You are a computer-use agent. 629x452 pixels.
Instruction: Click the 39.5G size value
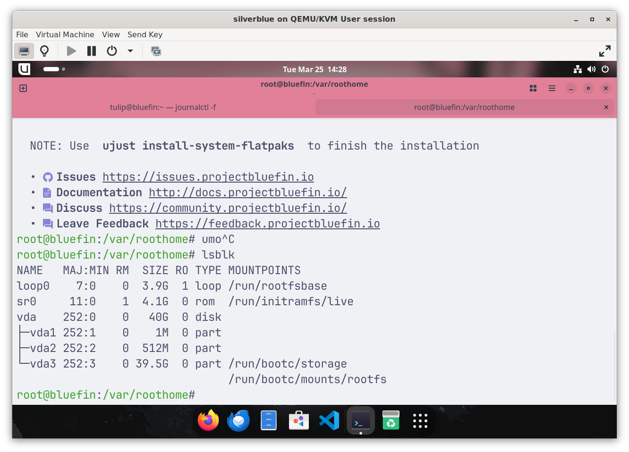(x=152, y=364)
